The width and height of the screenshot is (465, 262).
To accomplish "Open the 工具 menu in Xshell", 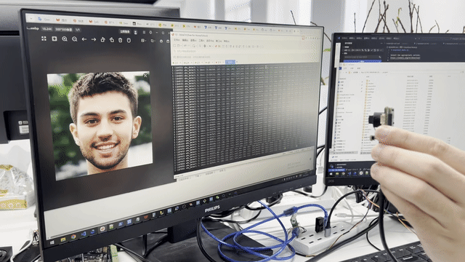I will pos(201,41).
